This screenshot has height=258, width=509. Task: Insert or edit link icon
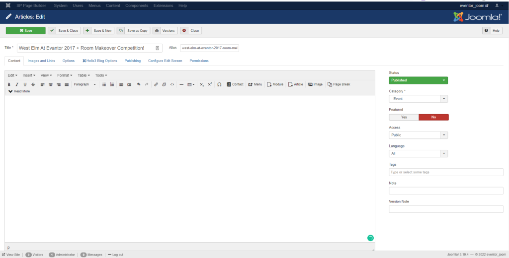[x=156, y=84]
